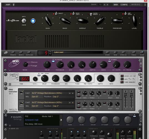149x139 pixels.
Task: Select the previous bank arrow
Action: coord(104,4)
